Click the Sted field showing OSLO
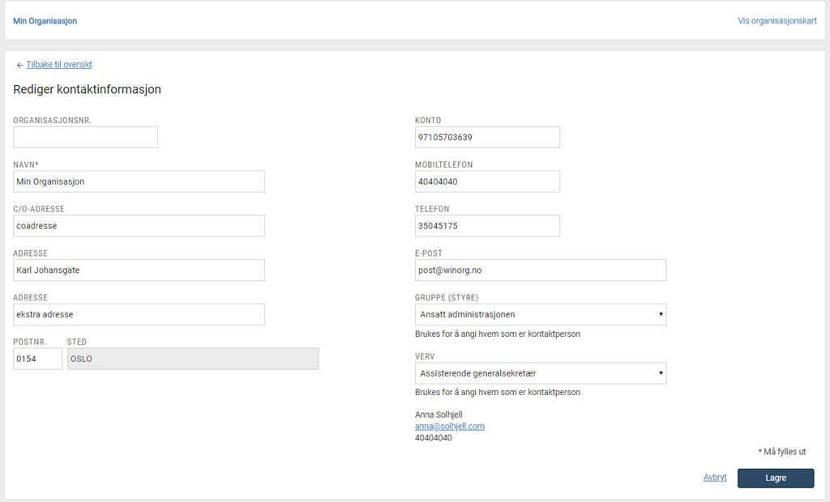This screenshot has width=830, height=502. (193, 359)
